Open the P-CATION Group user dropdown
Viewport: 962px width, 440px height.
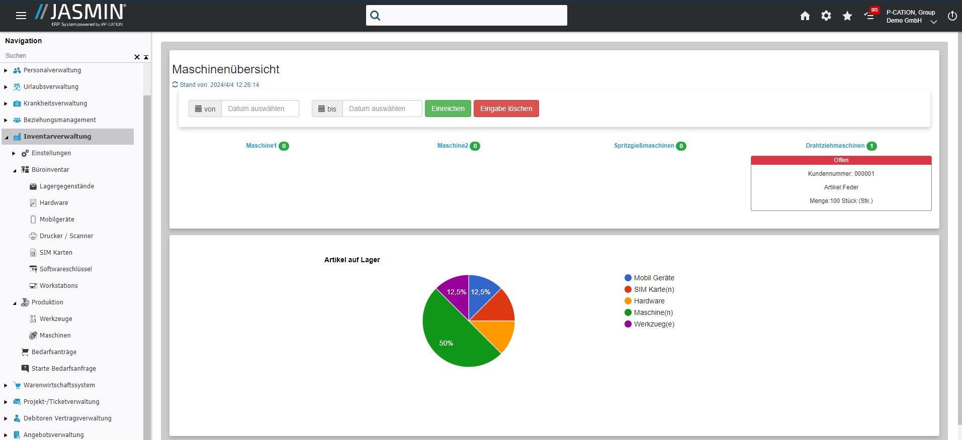911,17
